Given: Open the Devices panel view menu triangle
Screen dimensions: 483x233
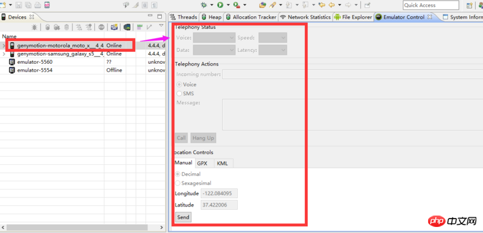Looking at the screenshot, I should tap(161, 25).
